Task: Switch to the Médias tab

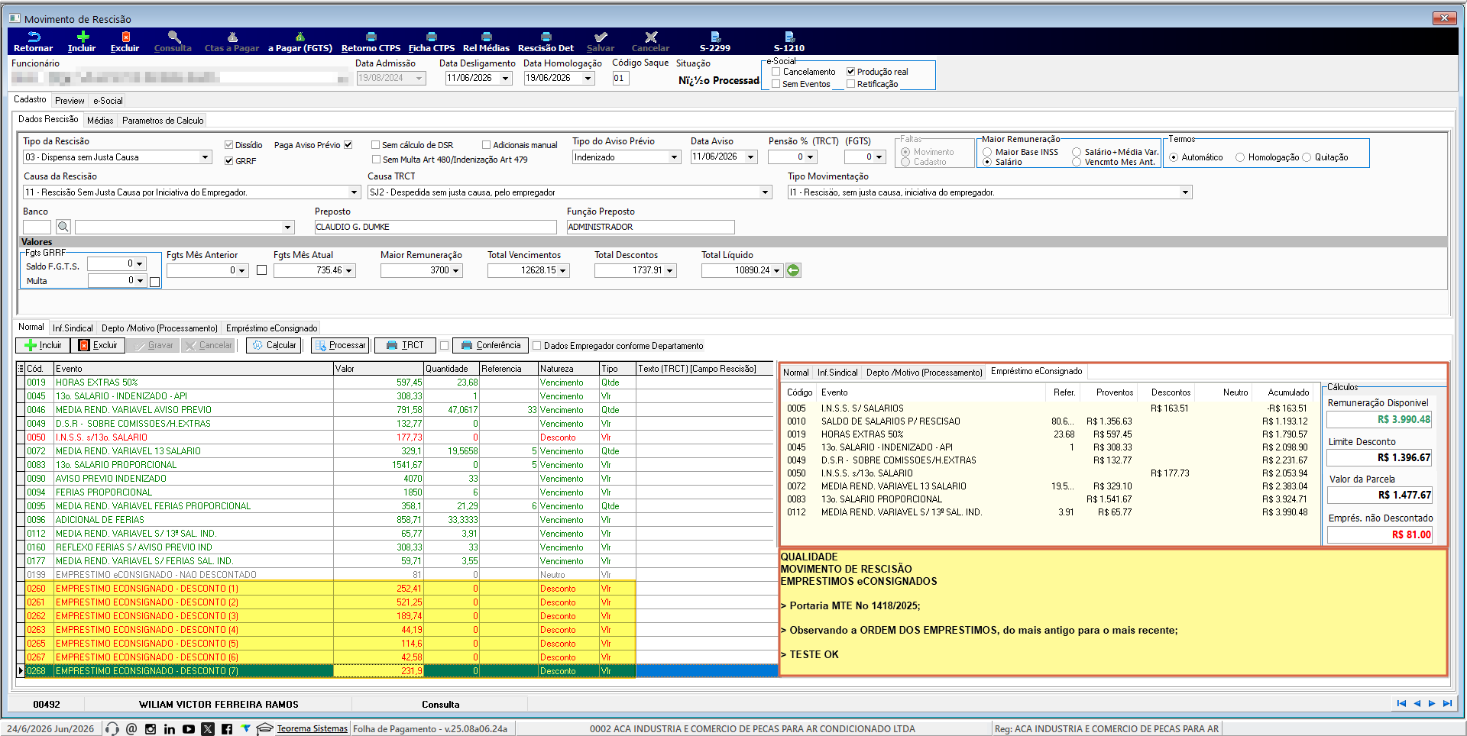Action: pos(100,121)
